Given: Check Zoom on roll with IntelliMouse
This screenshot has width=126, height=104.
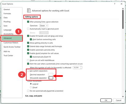Looking at the screenshot, I should coord(28,60).
